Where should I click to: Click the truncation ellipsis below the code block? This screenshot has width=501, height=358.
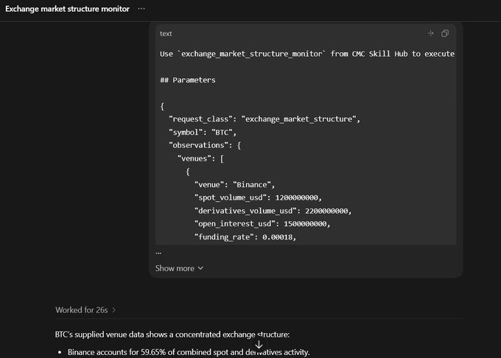tap(158, 253)
